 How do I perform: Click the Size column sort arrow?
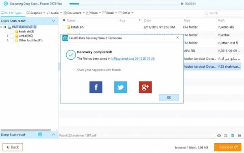[139, 20]
